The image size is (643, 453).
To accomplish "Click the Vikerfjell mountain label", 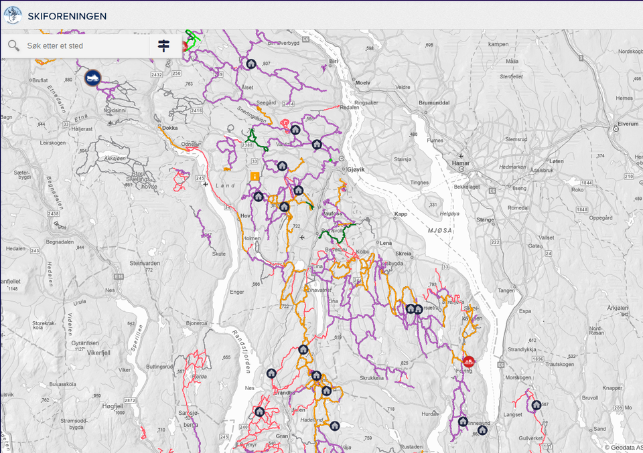I will (x=99, y=353).
